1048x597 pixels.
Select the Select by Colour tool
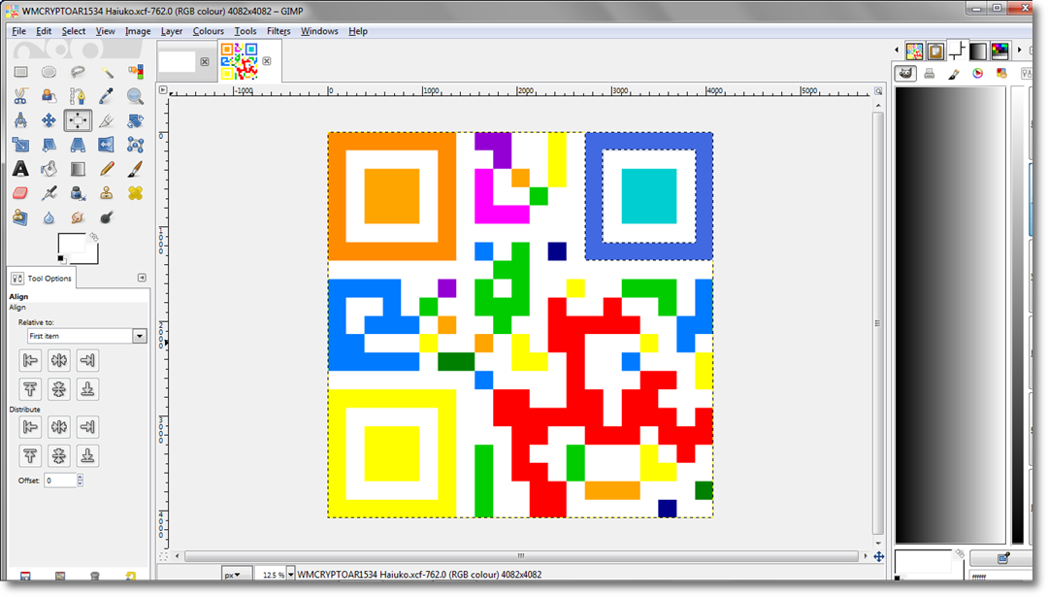[x=136, y=72]
